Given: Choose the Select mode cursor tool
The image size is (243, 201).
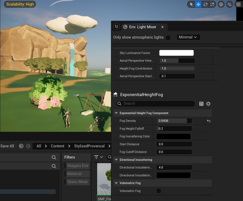Looking at the screenshot, I should 191,4.
